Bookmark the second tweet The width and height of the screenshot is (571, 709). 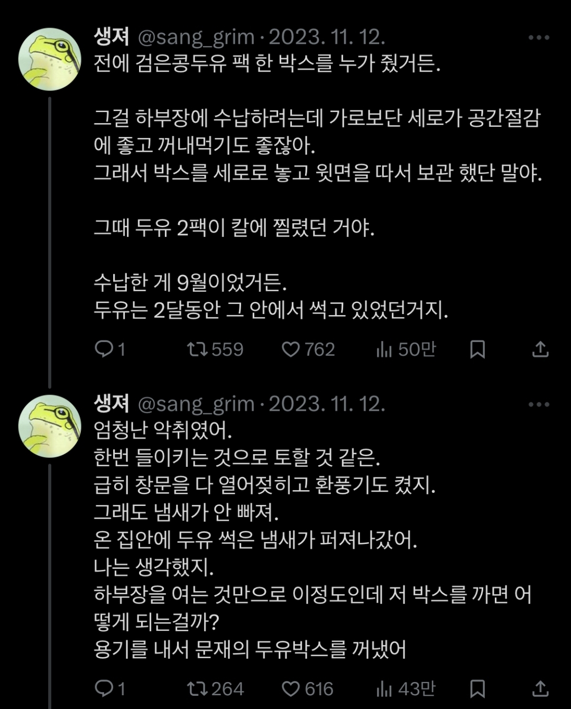tap(477, 688)
